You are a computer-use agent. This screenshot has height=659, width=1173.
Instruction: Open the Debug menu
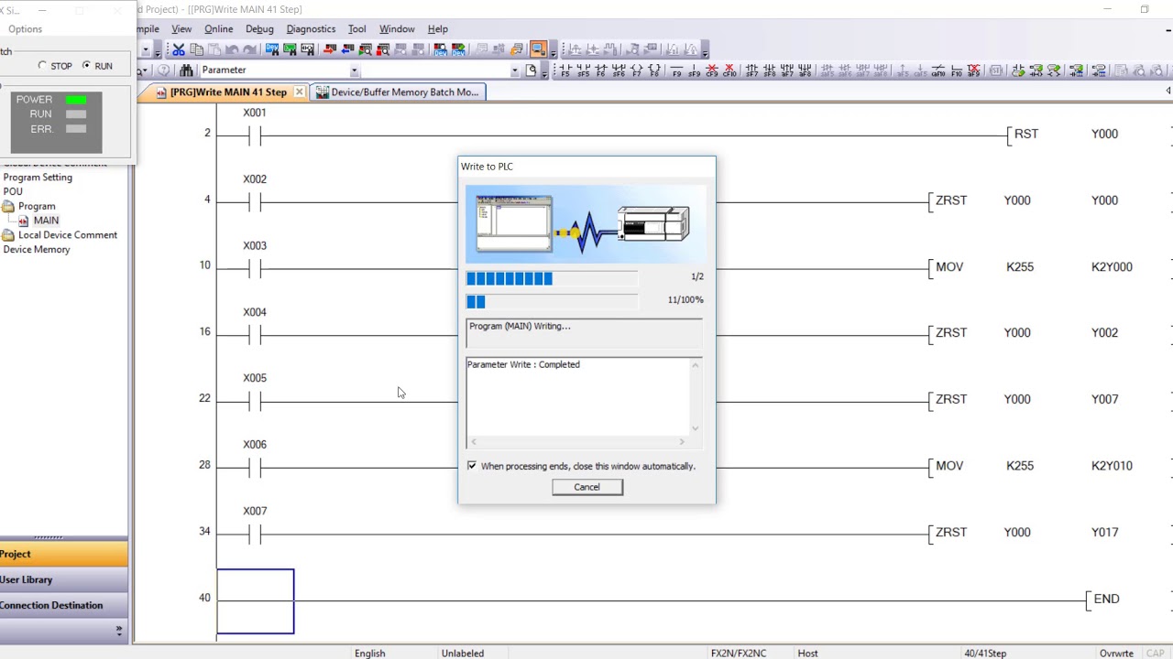259,29
